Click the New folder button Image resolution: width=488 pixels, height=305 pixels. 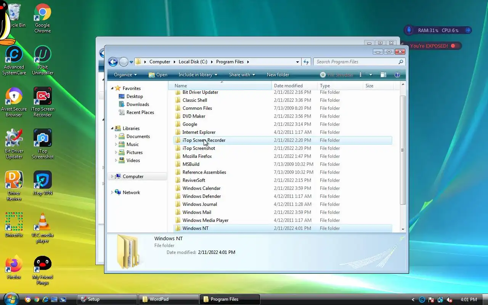coord(278,75)
